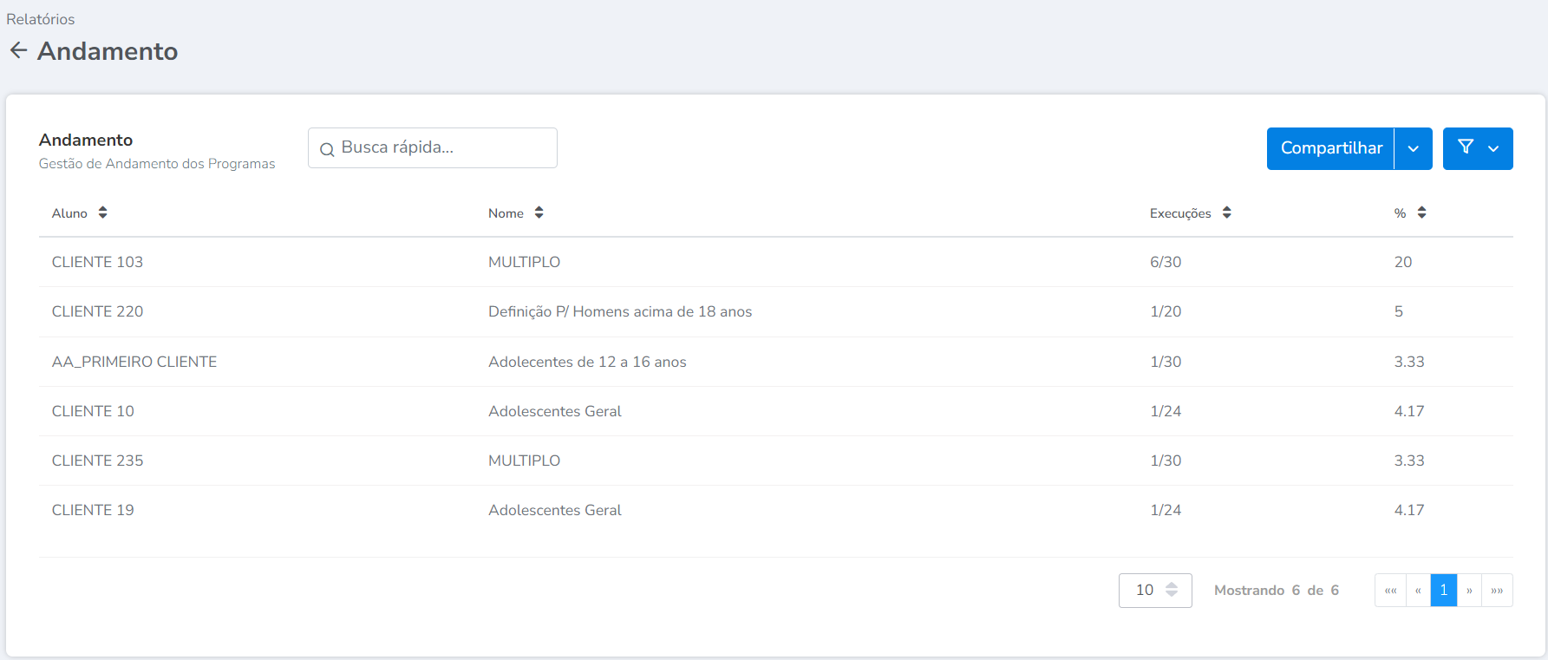1548x660 pixels.
Task: Select the CLIENTE 103 row
Action: 97,262
